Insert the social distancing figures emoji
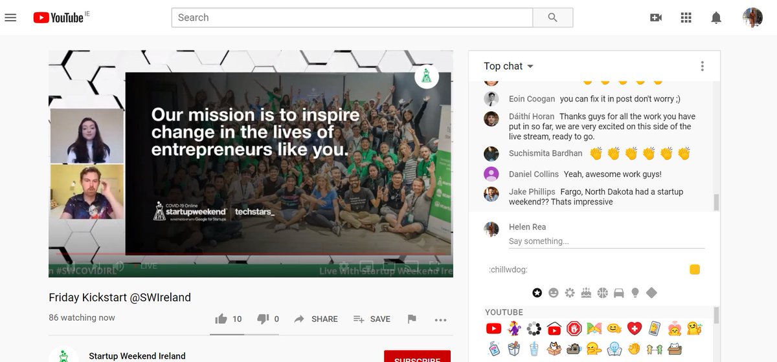Image resolution: width=777 pixels, height=362 pixels. [655, 349]
